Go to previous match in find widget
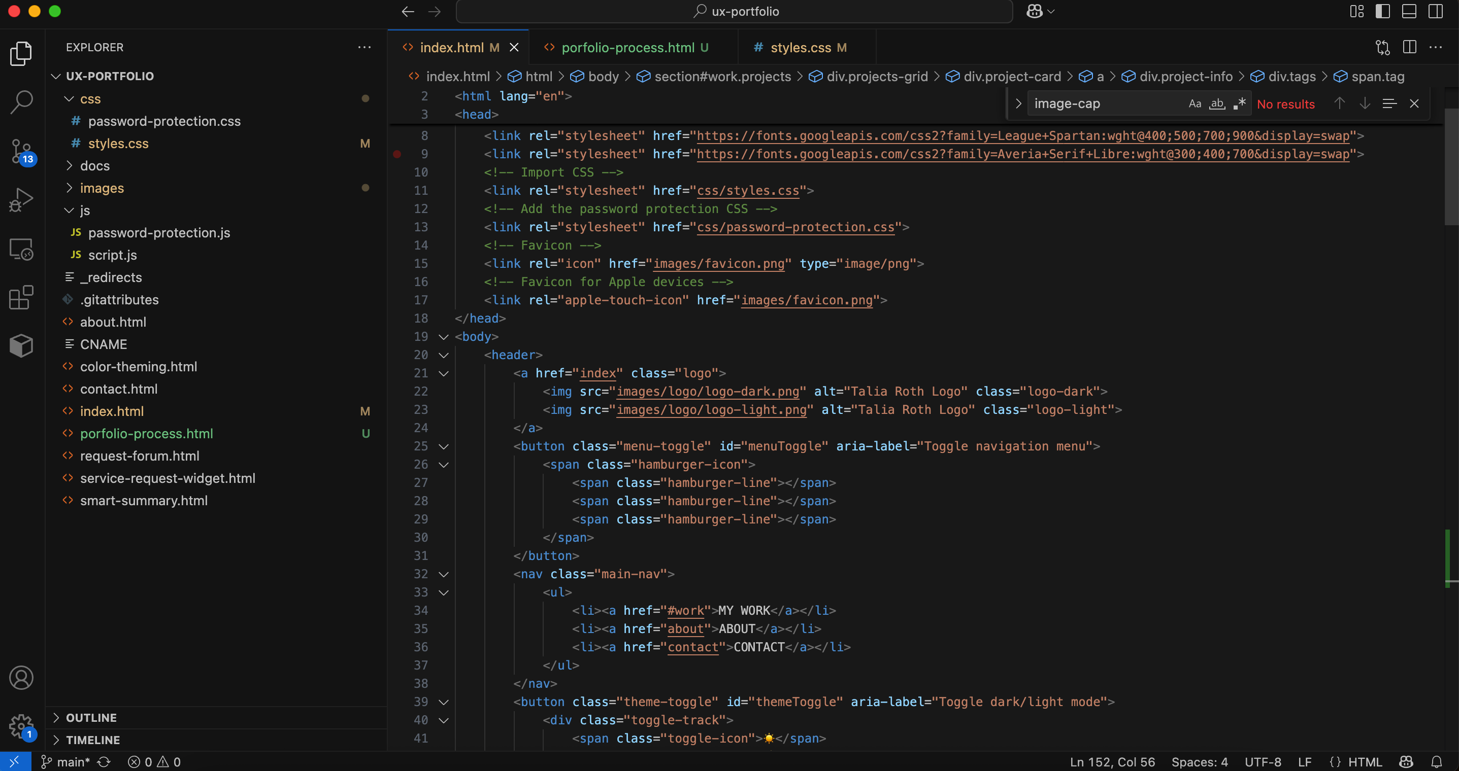Image resolution: width=1459 pixels, height=771 pixels. point(1340,103)
